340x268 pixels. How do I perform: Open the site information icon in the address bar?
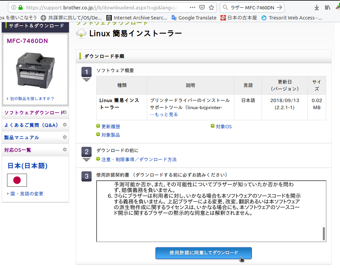click(x=14, y=8)
